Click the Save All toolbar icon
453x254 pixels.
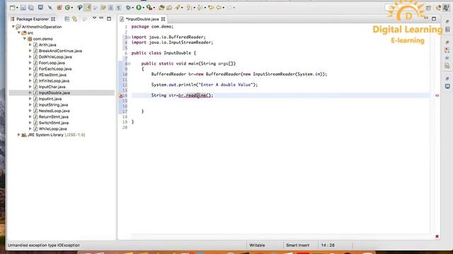[x=31, y=8]
